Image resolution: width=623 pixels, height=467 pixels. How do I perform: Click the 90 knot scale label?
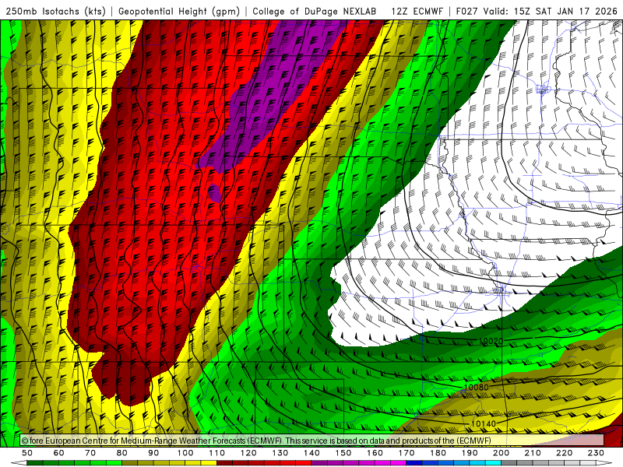pos(153,453)
